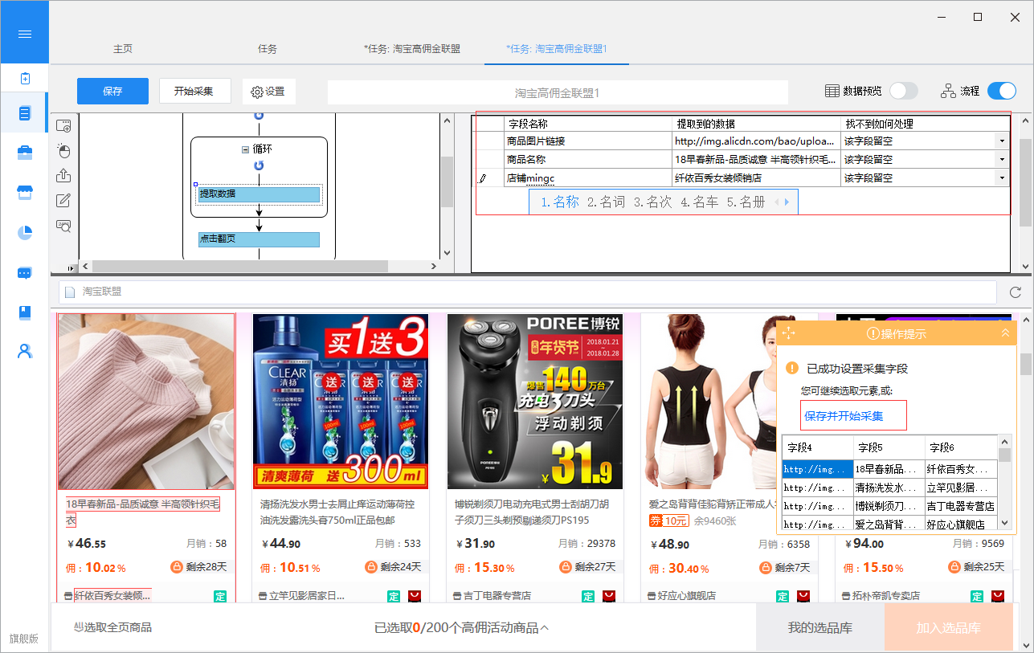Switch to the *任务: 淘宝高佣金联盟 tab

pyautogui.click(x=412, y=49)
